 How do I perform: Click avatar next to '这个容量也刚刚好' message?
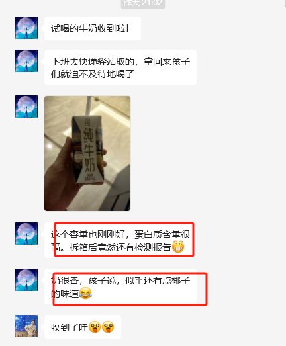click(26, 234)
